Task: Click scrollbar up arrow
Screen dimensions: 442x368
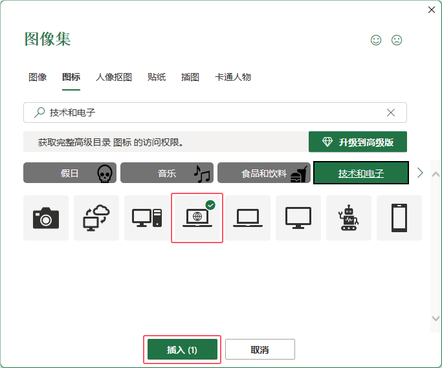Action: 436,175
